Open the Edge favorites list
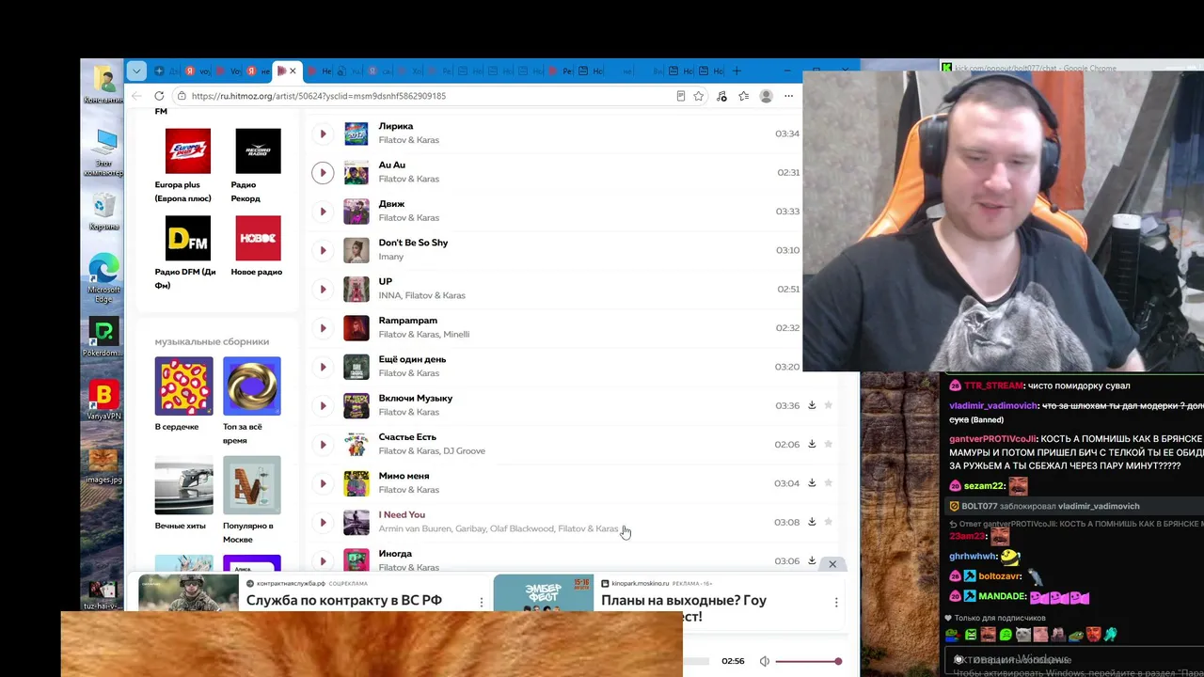The image size is (1204, 677). point(744,96)
